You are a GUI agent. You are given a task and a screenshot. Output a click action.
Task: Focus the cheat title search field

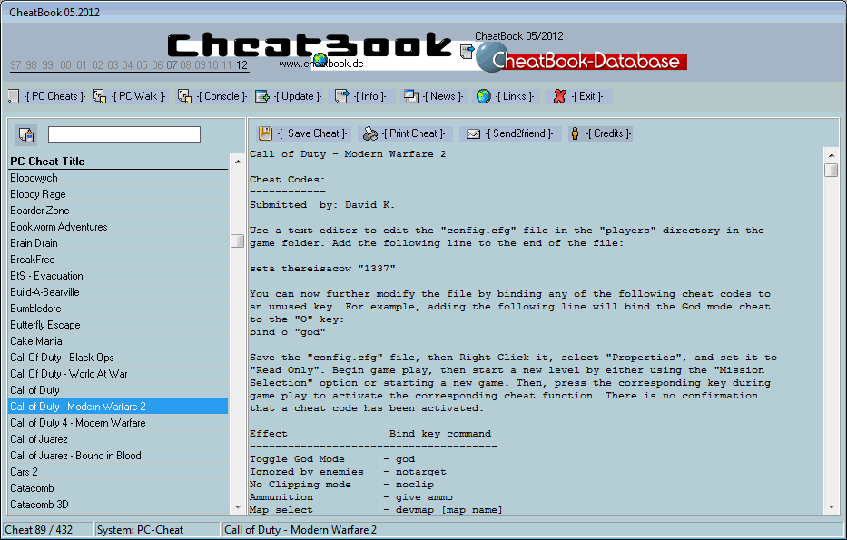(x=124, y=135)
